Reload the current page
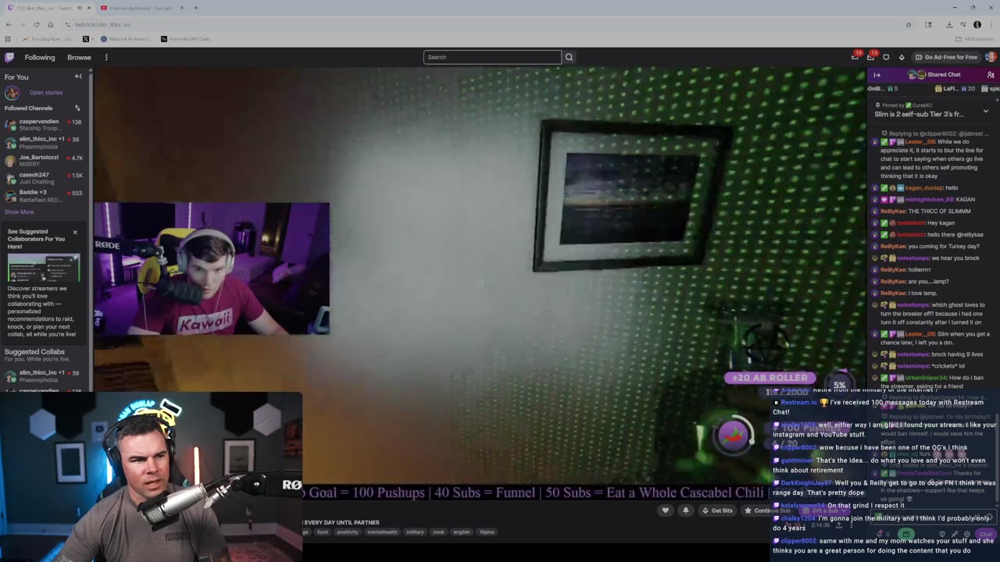Viewport: 1000px width, 562px height. pyautogui.click(x=36, y=25)
